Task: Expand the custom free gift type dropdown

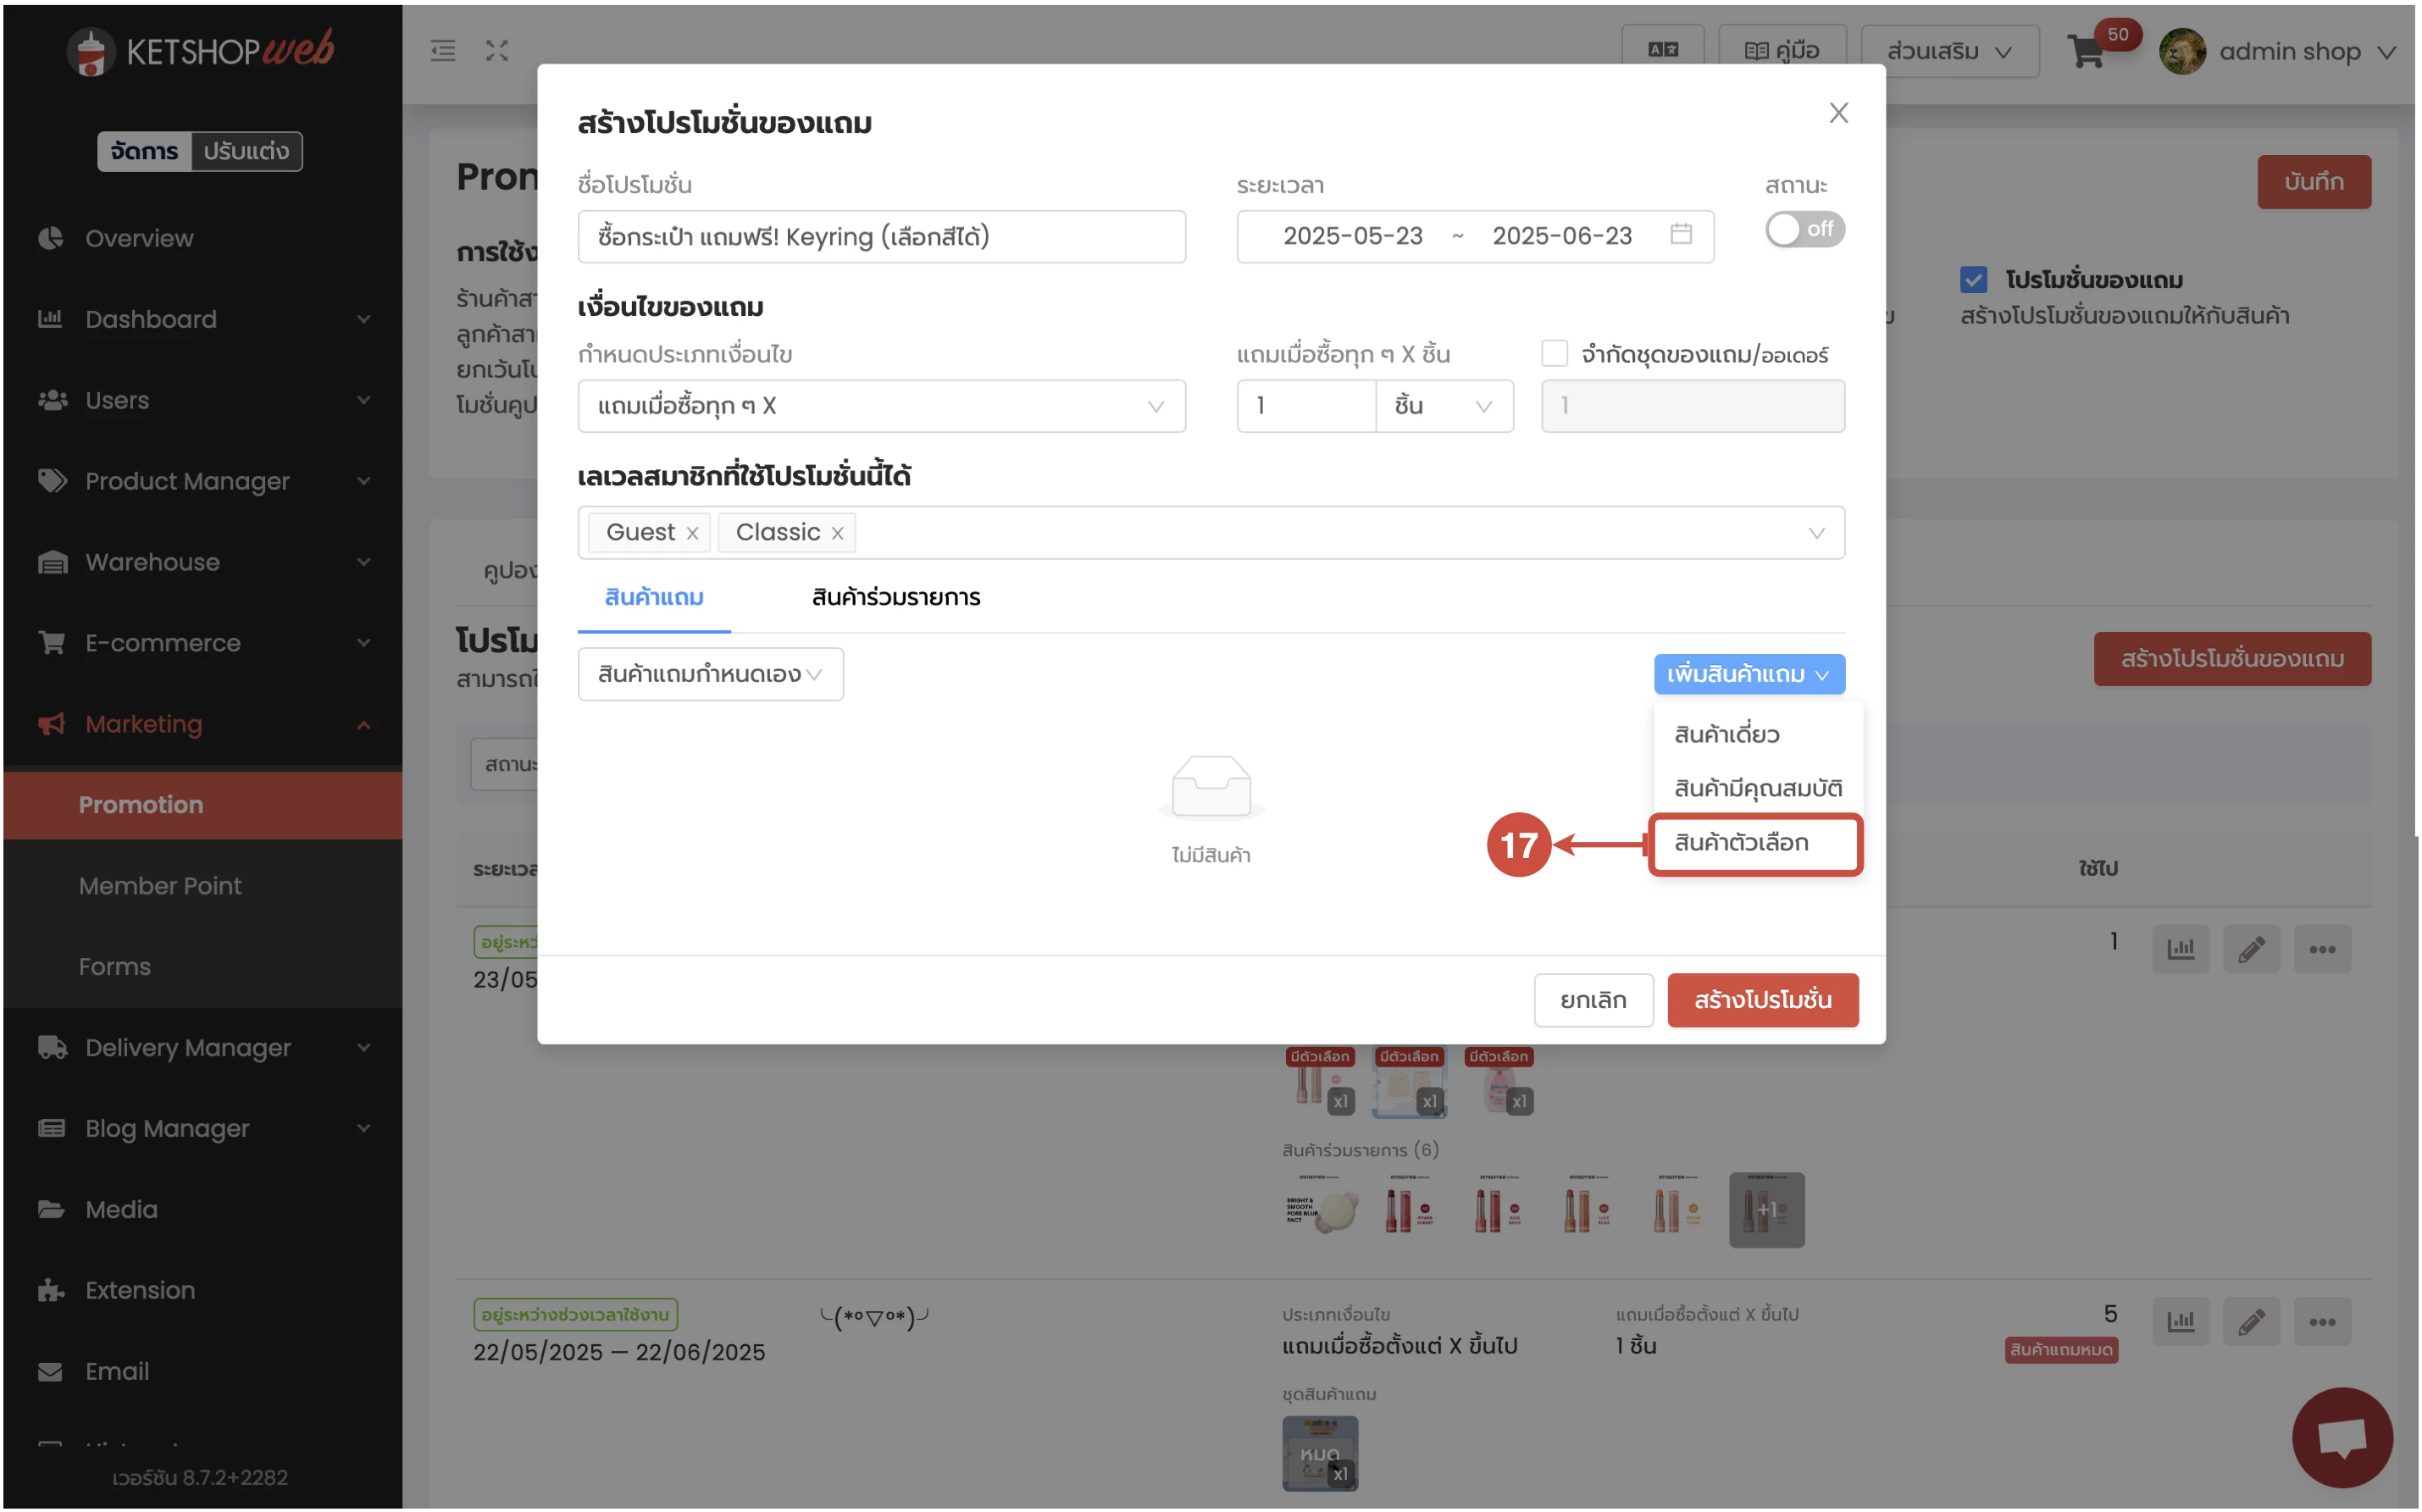Action: (710, 675)
